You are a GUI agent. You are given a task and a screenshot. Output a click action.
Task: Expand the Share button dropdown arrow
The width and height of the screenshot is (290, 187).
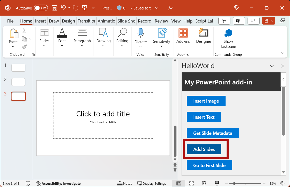coord(272,21)
